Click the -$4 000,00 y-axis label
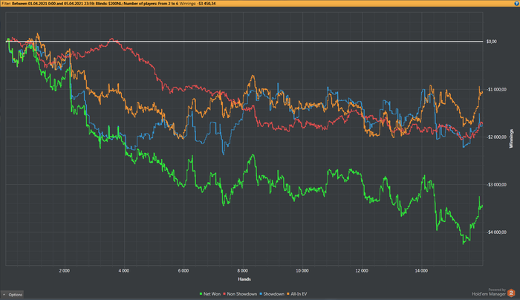The height and width of the screenshot is (300, 520). (496, 232)
